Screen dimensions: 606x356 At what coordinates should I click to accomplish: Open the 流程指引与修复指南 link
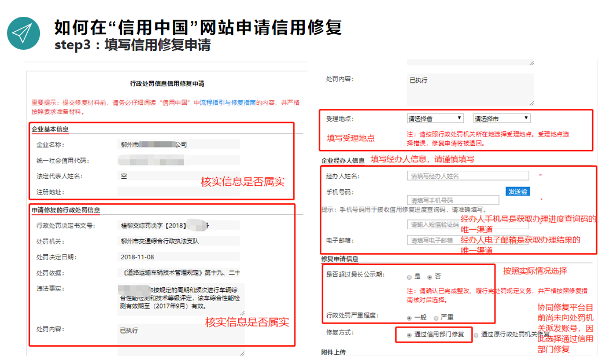pos(228,102)
